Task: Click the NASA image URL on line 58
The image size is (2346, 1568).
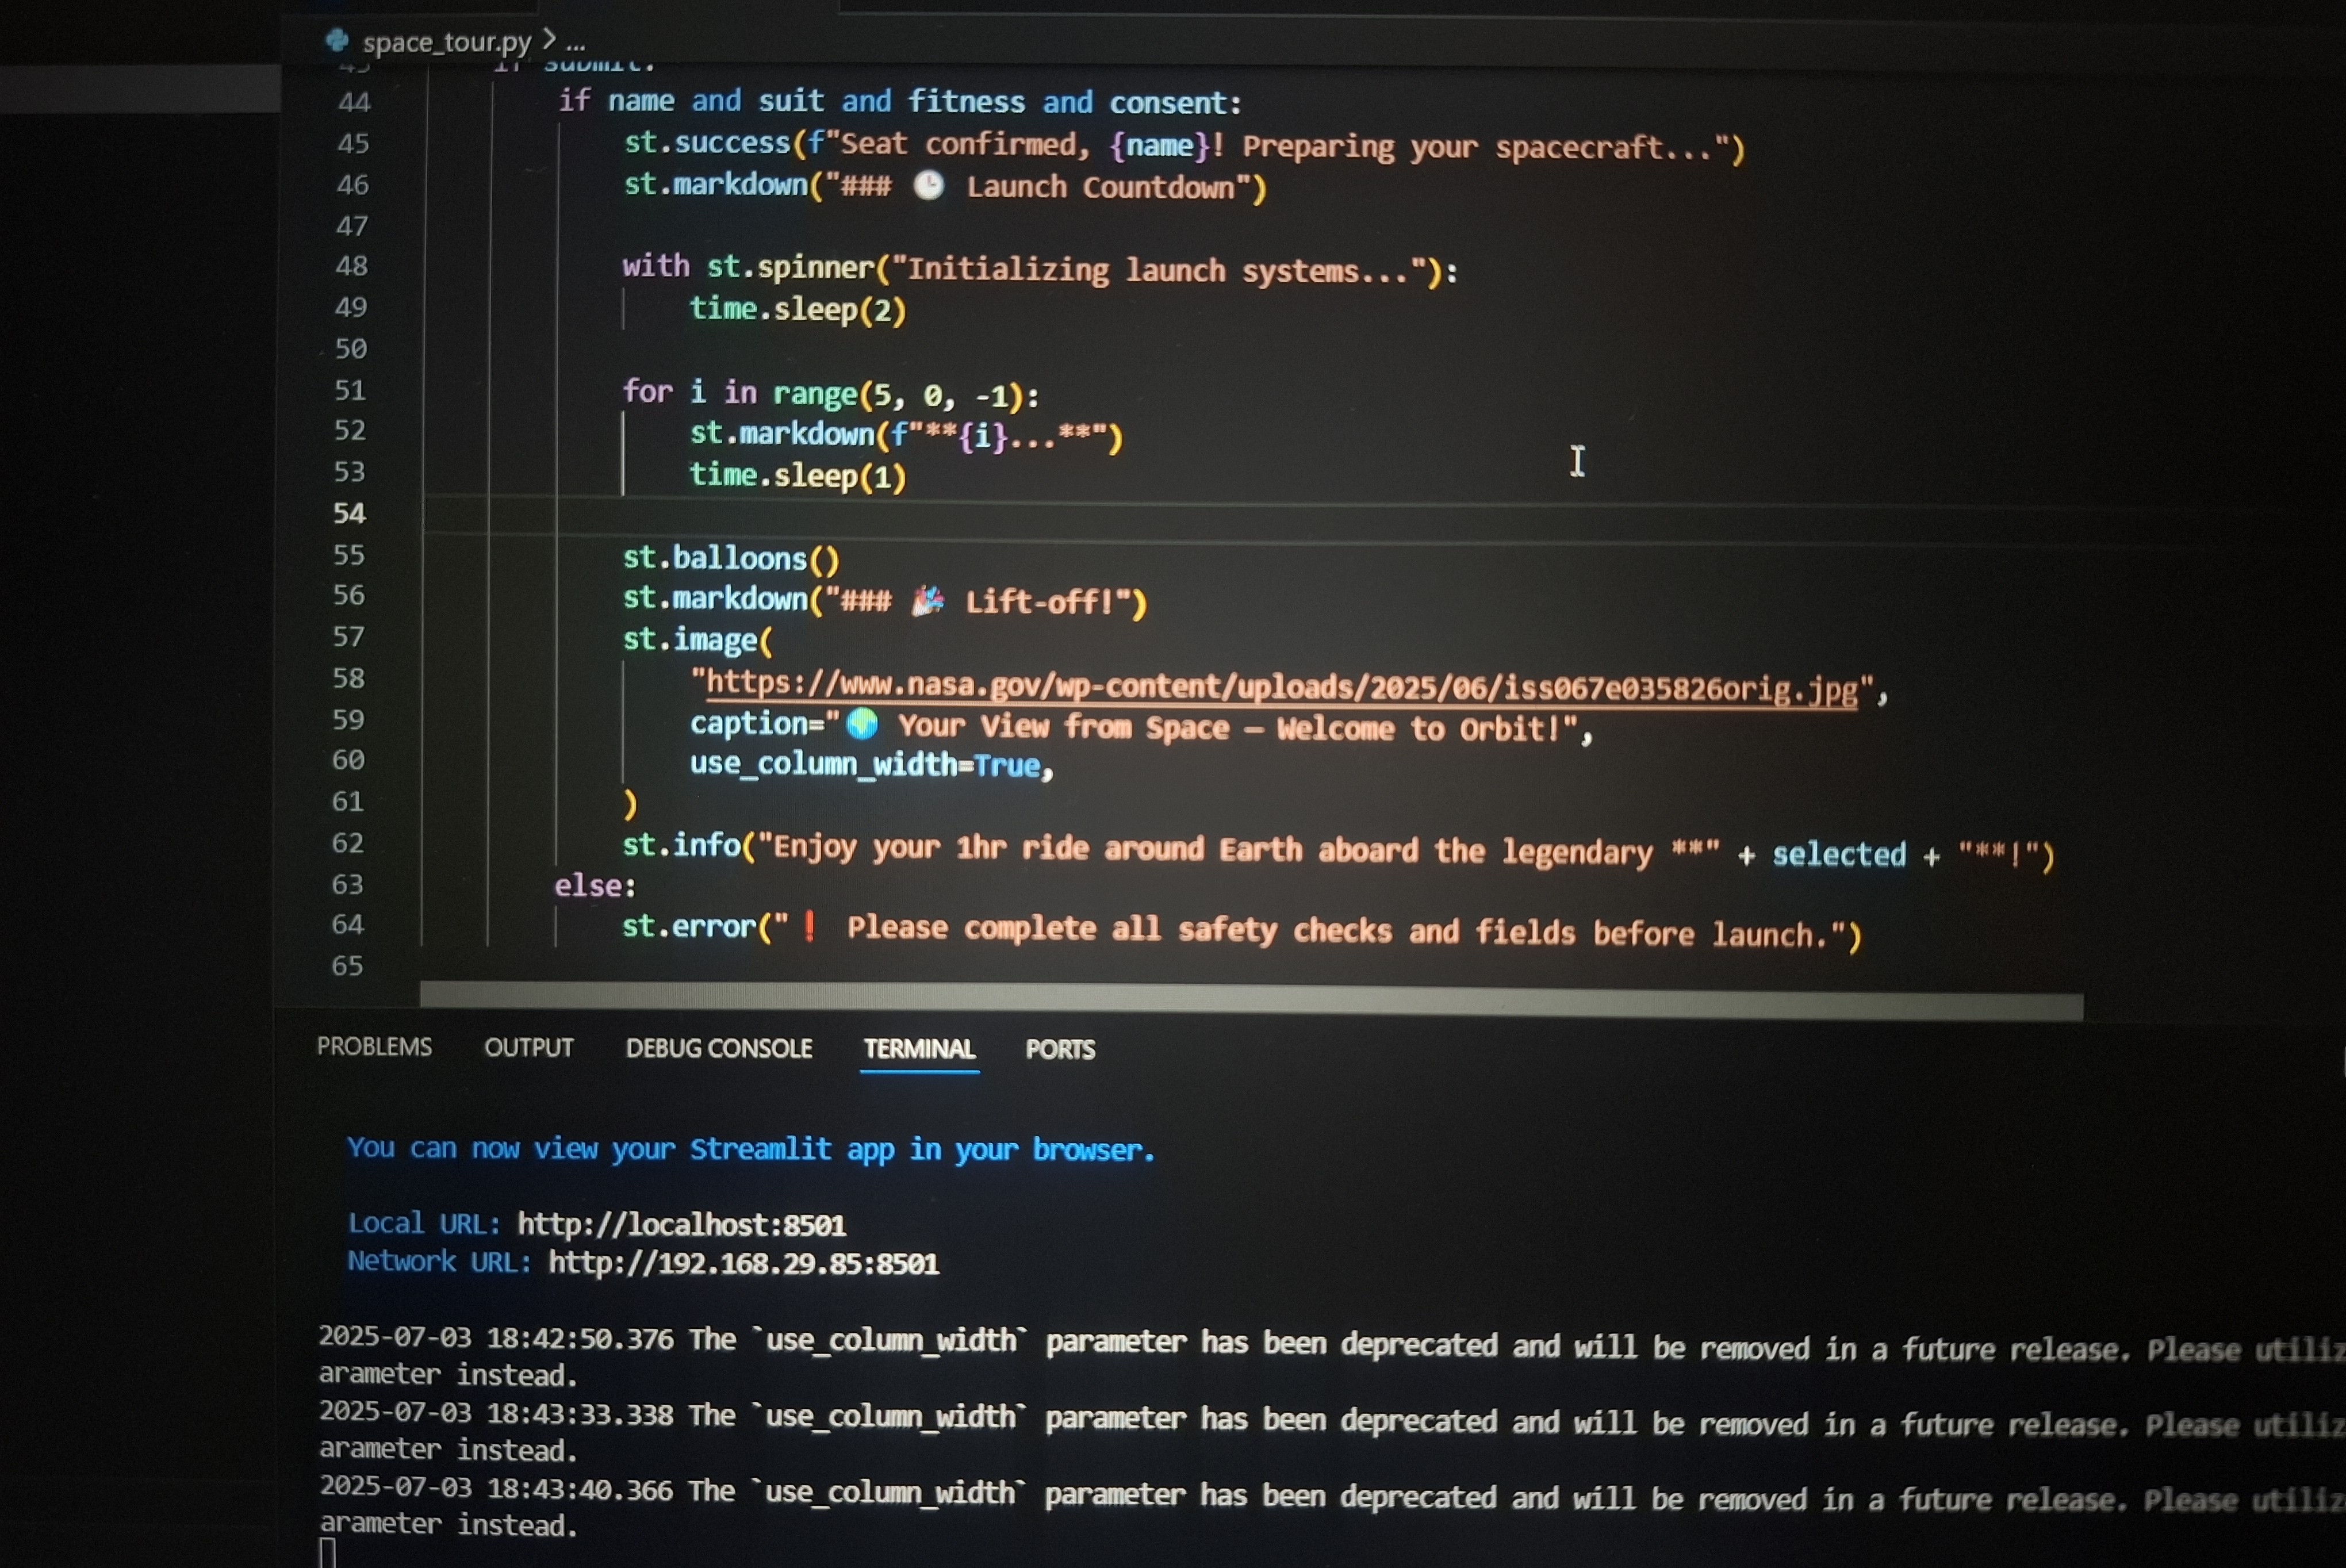Action: (x=1280, y=687)
